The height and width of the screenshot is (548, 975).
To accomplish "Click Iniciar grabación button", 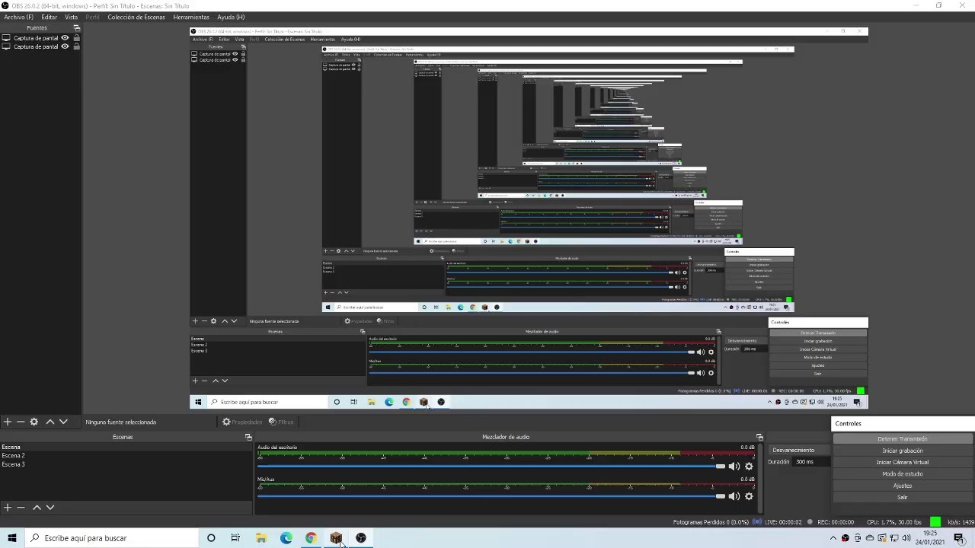I will coord(903,451).
